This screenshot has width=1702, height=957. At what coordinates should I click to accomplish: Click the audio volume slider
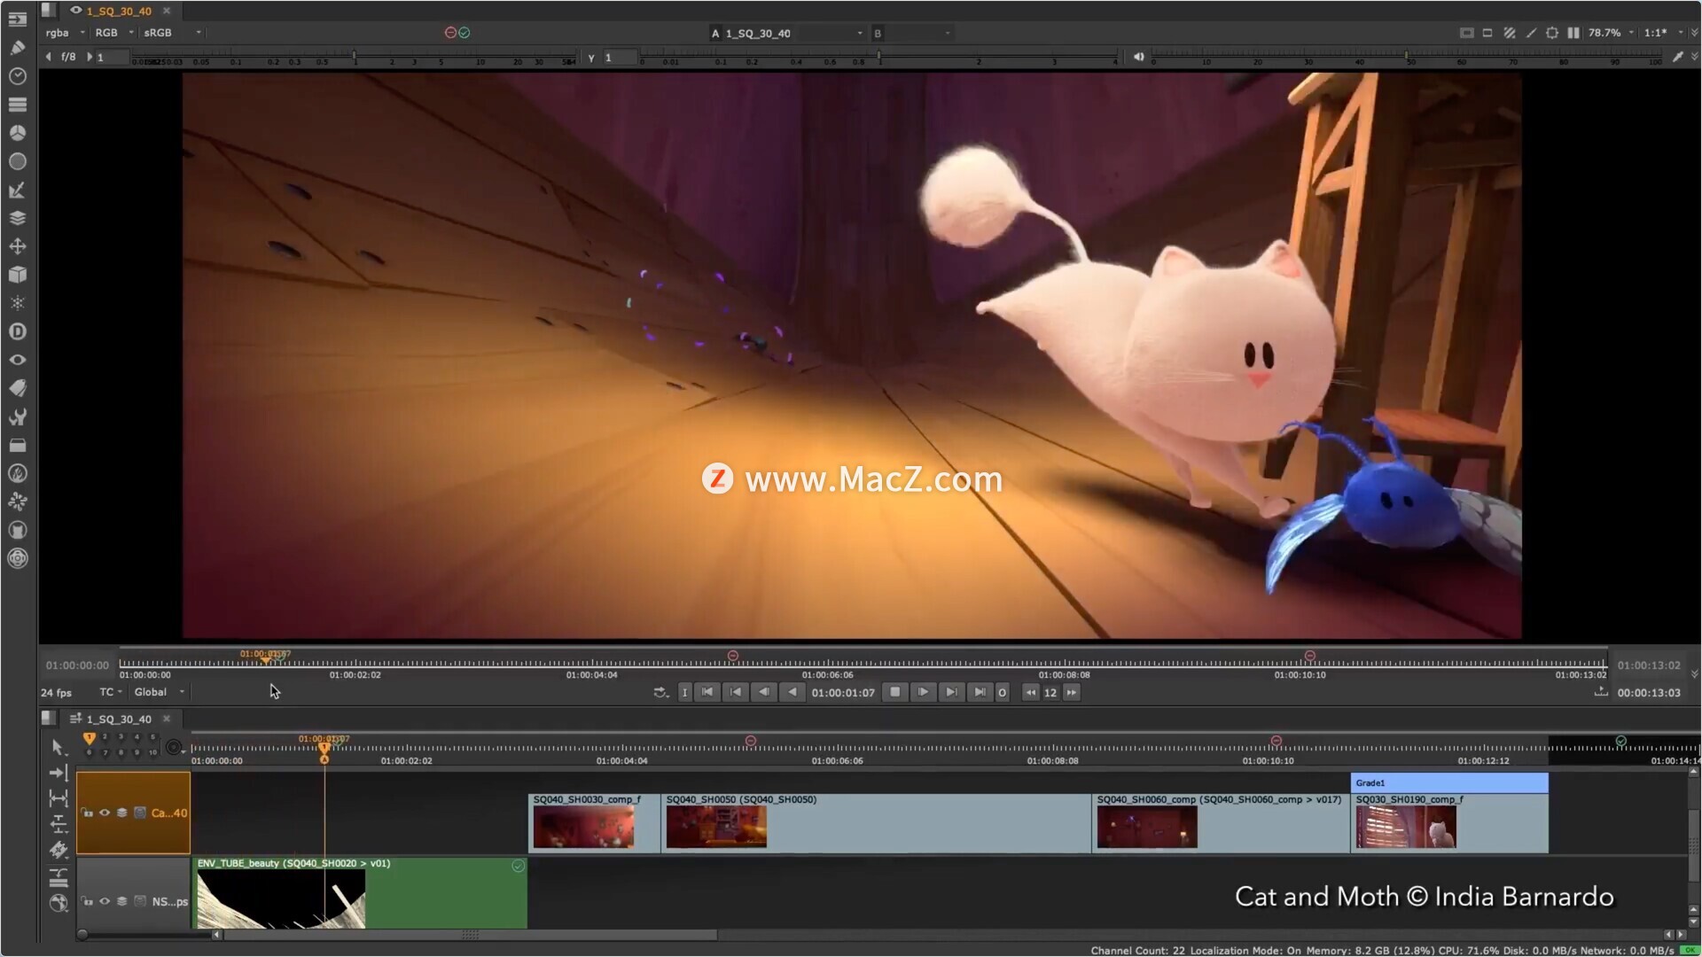[x=1407, y=58]
